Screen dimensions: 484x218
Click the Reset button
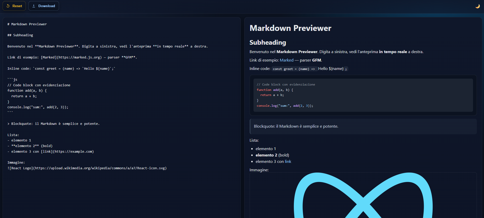click(x=14, y=6)
